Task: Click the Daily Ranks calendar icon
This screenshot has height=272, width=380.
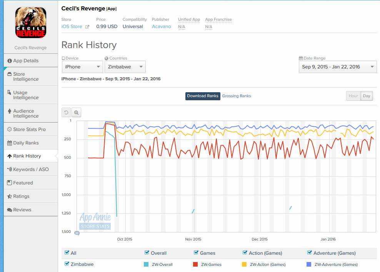Action: [x=10, y=143]
